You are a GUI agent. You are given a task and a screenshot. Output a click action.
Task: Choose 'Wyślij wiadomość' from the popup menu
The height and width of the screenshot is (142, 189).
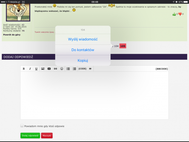(x=83, y=39)
